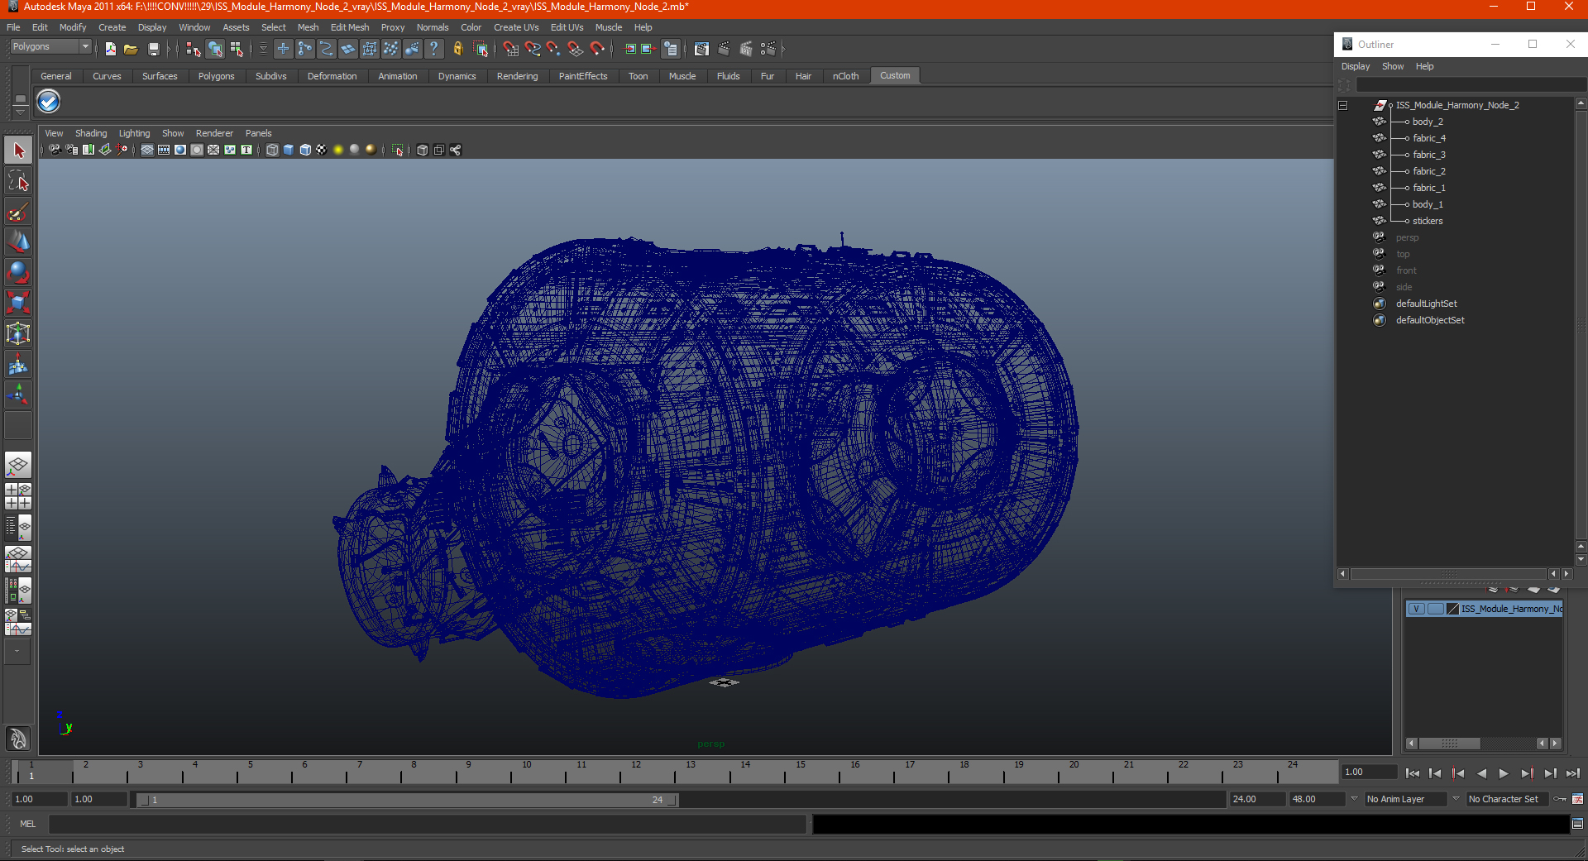1588x861 pixels.
Task: Toggle lock current selection padlock
Action: tap(458, 50)
